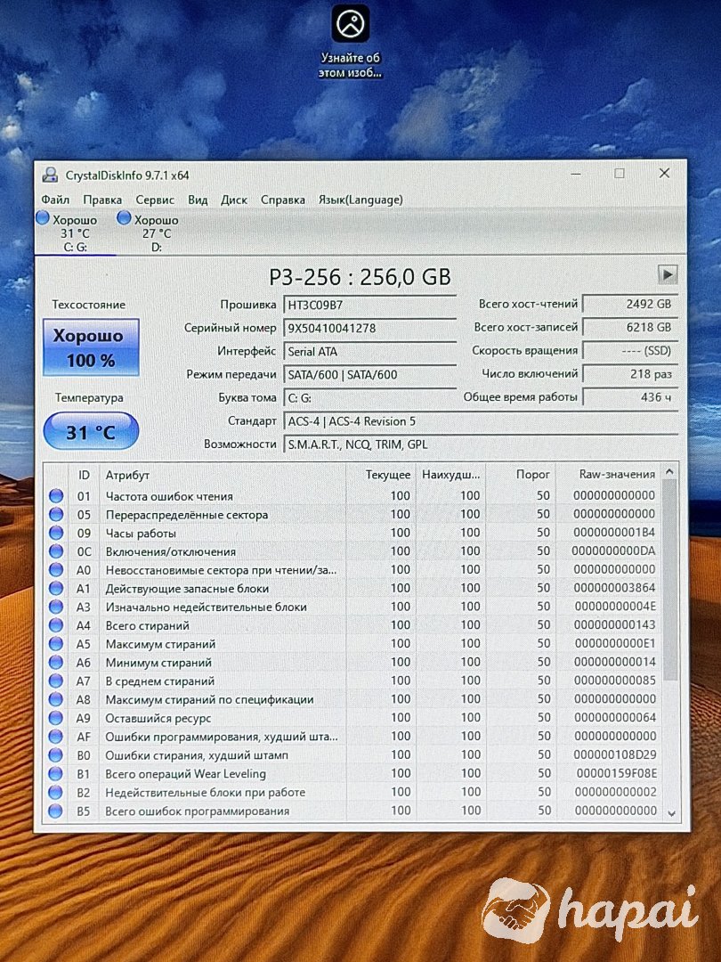The image size is (721, 962).
Task: Click the status icon for attribute A9
Action: 56,718
